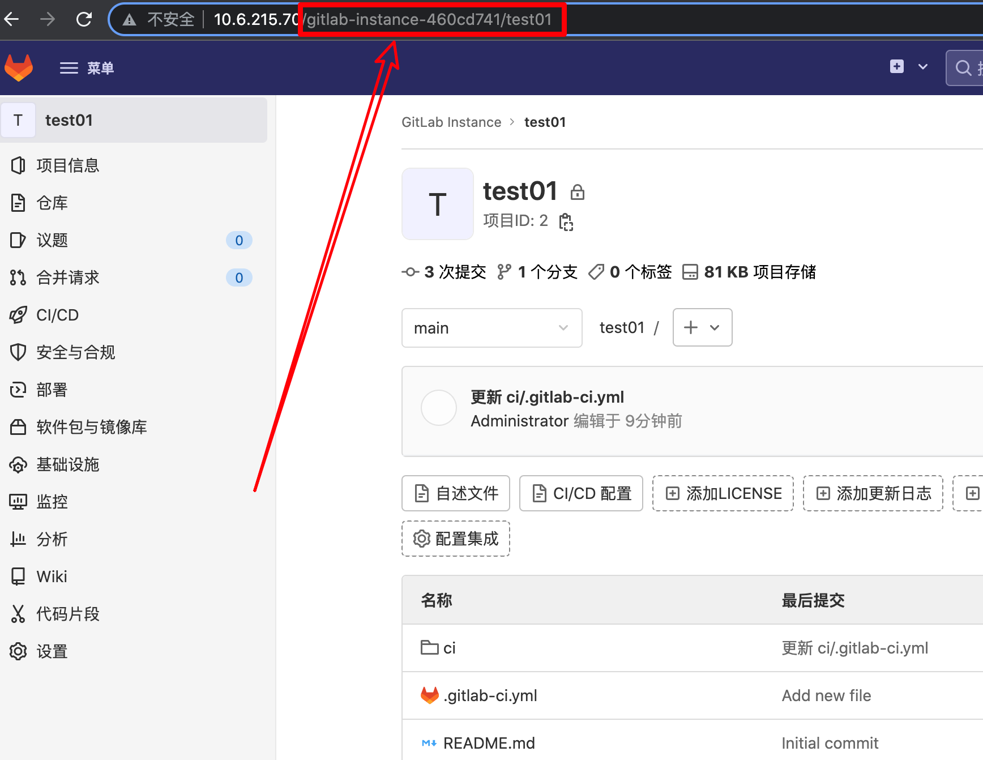Reload the page with the refresh icon
The width and height of the screenshot is (983, 760).
[x=84, y=20]
